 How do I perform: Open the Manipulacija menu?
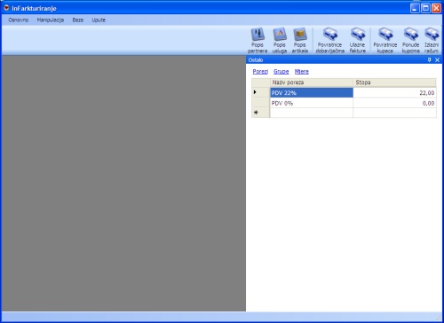point(51,20)
